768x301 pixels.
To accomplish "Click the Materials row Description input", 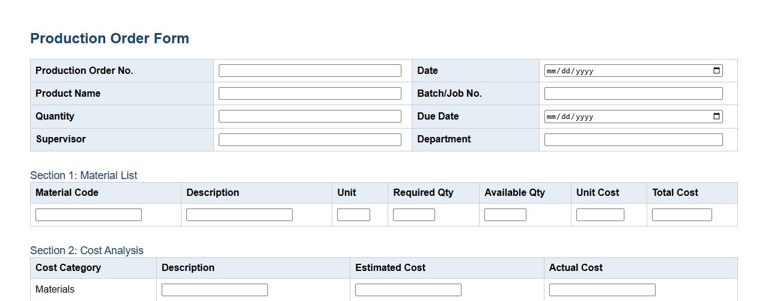I will pyautogui.click(x=215, y=290).
